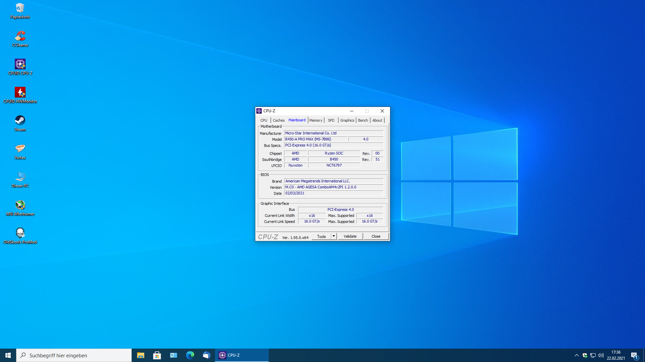Click the Steam desktop icon

pyautogui.click(x=20, y=121)
